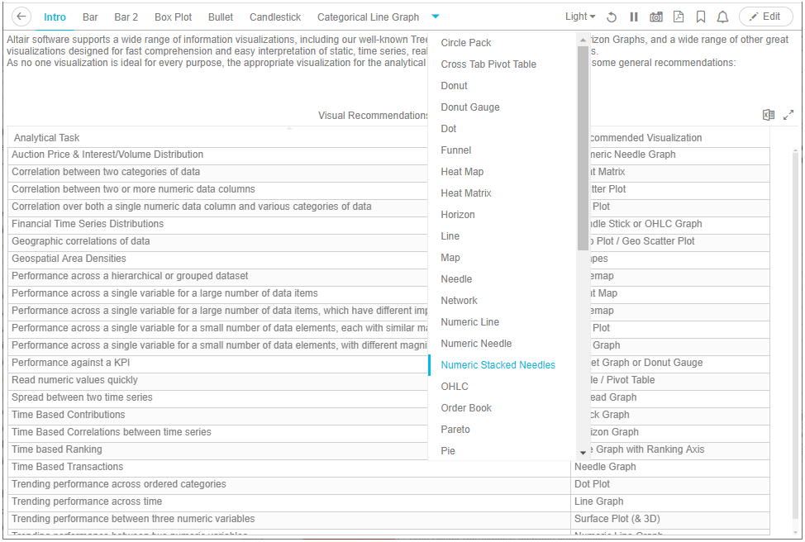The width and height of the screenshot is (805, 542).
Task: Click the Edit button
Action: [765, 17]
